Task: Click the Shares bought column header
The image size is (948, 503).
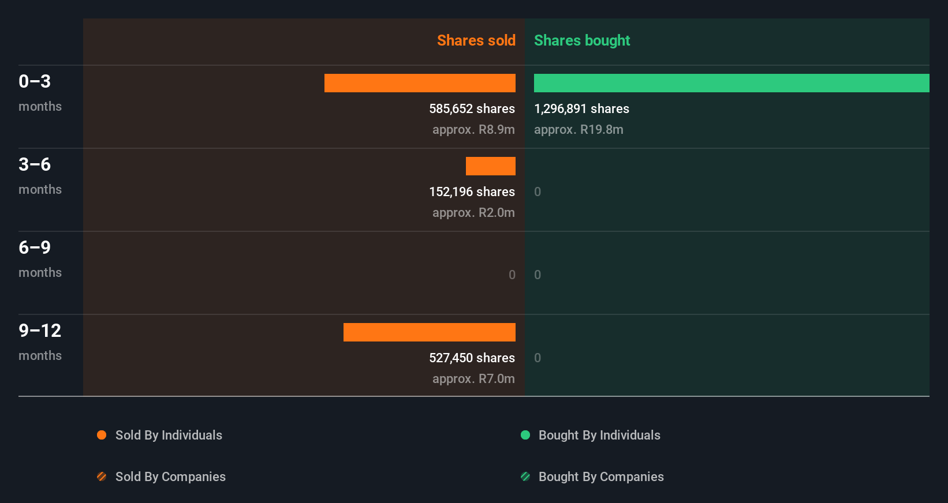Action: pos(582,40)
